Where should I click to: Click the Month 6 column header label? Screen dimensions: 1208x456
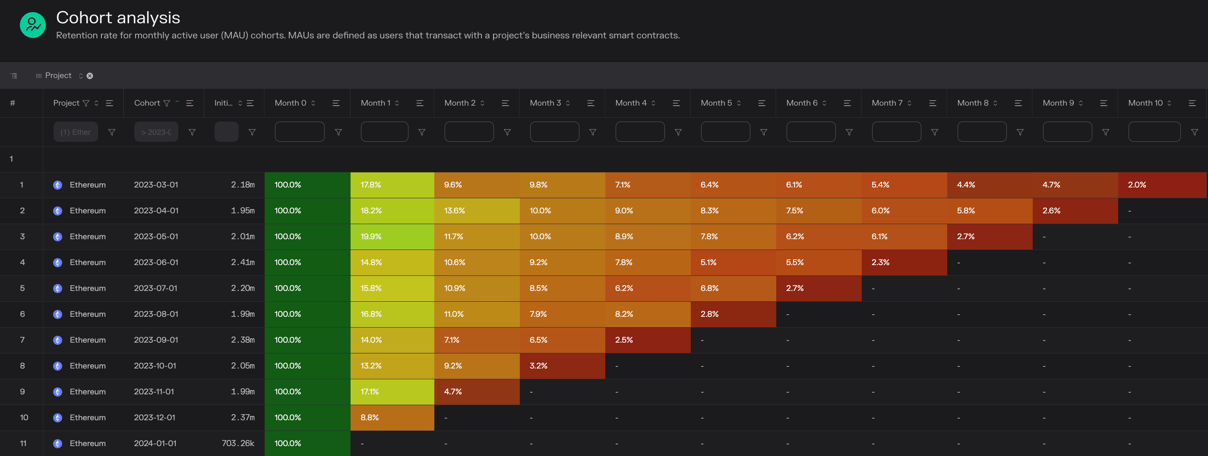pos(802,103)
